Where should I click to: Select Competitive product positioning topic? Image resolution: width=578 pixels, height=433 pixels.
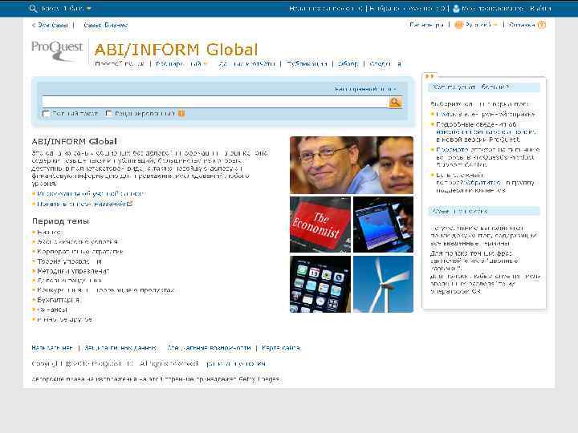click(x=106, y=290)
